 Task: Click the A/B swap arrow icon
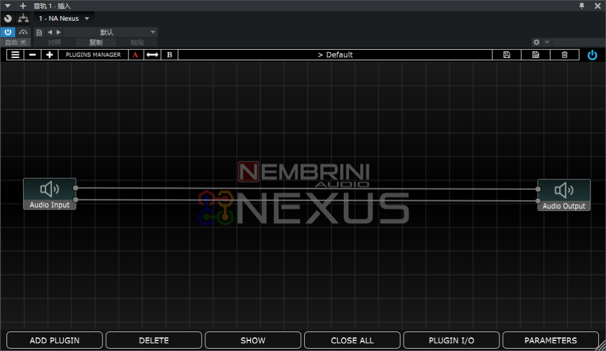pos(152,55)
